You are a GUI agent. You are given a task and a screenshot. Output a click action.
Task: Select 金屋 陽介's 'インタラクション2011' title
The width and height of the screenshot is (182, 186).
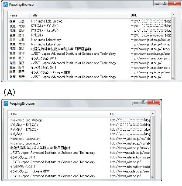[43, 68]
